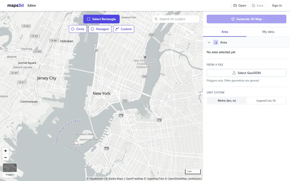Switch basemap to Imagery thumbnail

[10, 170]
